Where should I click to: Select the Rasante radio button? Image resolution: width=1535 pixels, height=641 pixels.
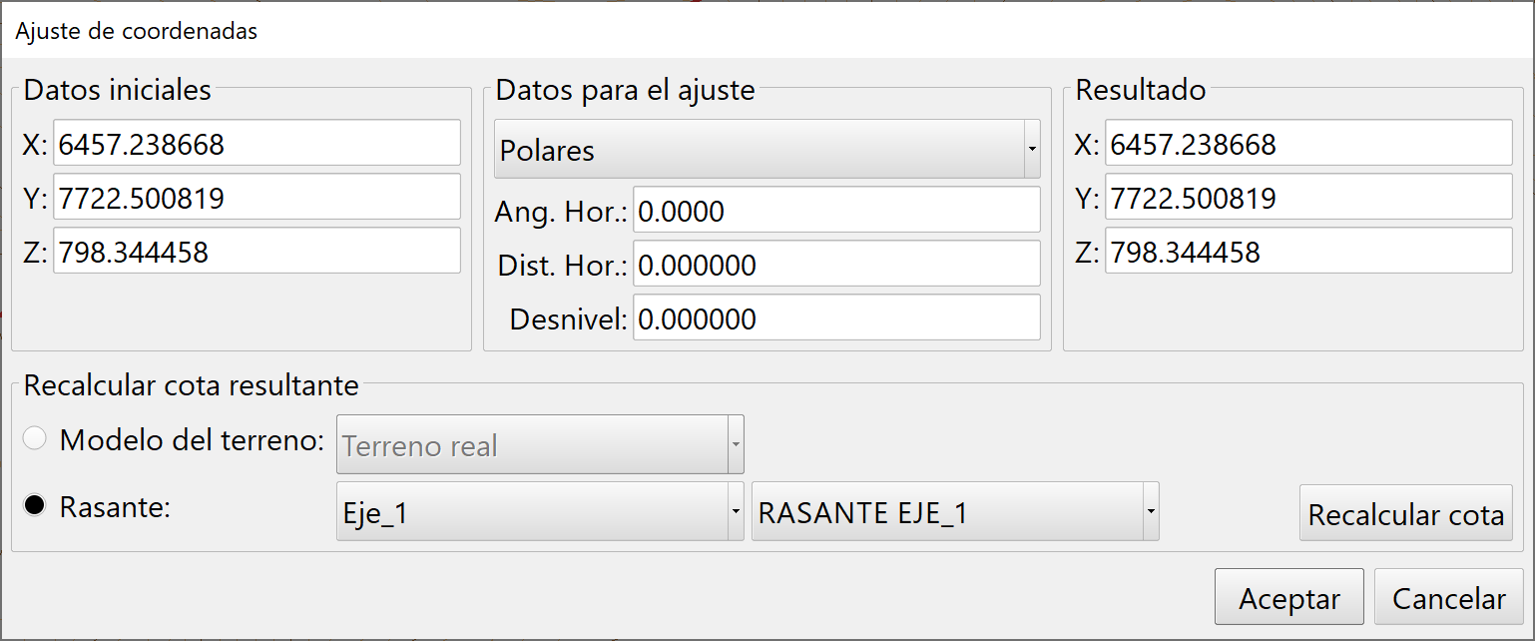click(34, 505)
